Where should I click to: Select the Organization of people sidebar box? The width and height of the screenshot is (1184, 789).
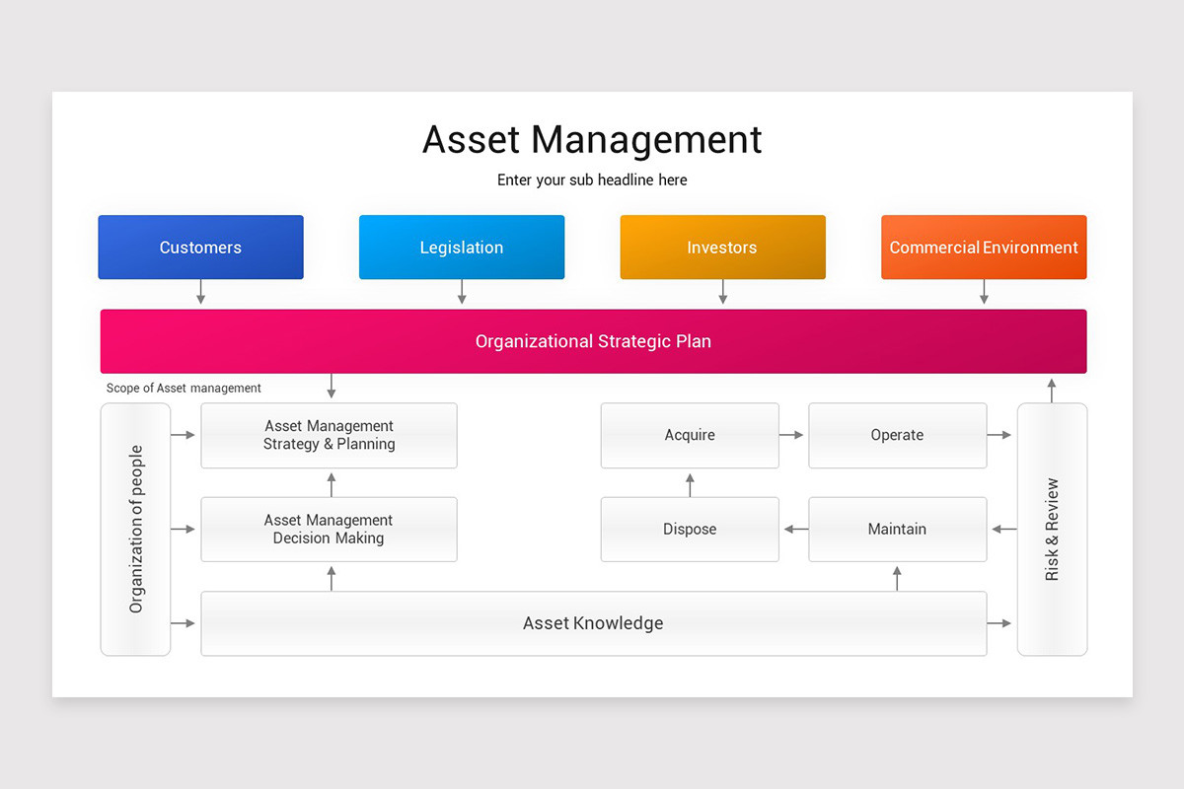pyautogui.click(x=135, y=530)
